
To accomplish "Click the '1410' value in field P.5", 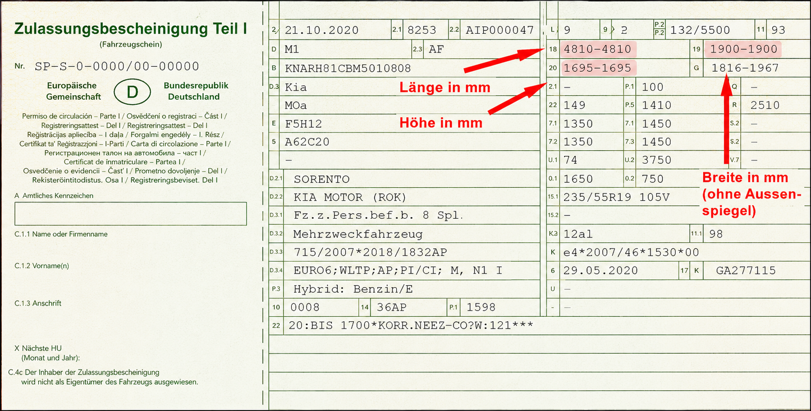I will (x=656, y=105).
